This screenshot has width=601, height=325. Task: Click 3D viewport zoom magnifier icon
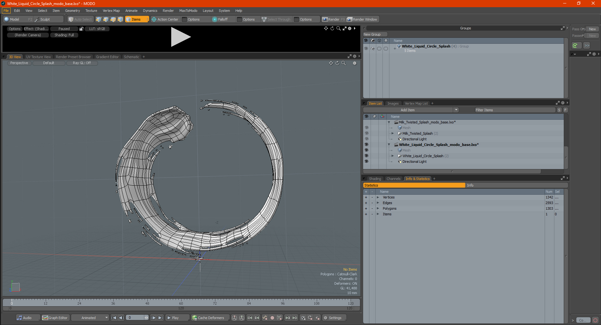pyautogui.click(x=343, y=63)
